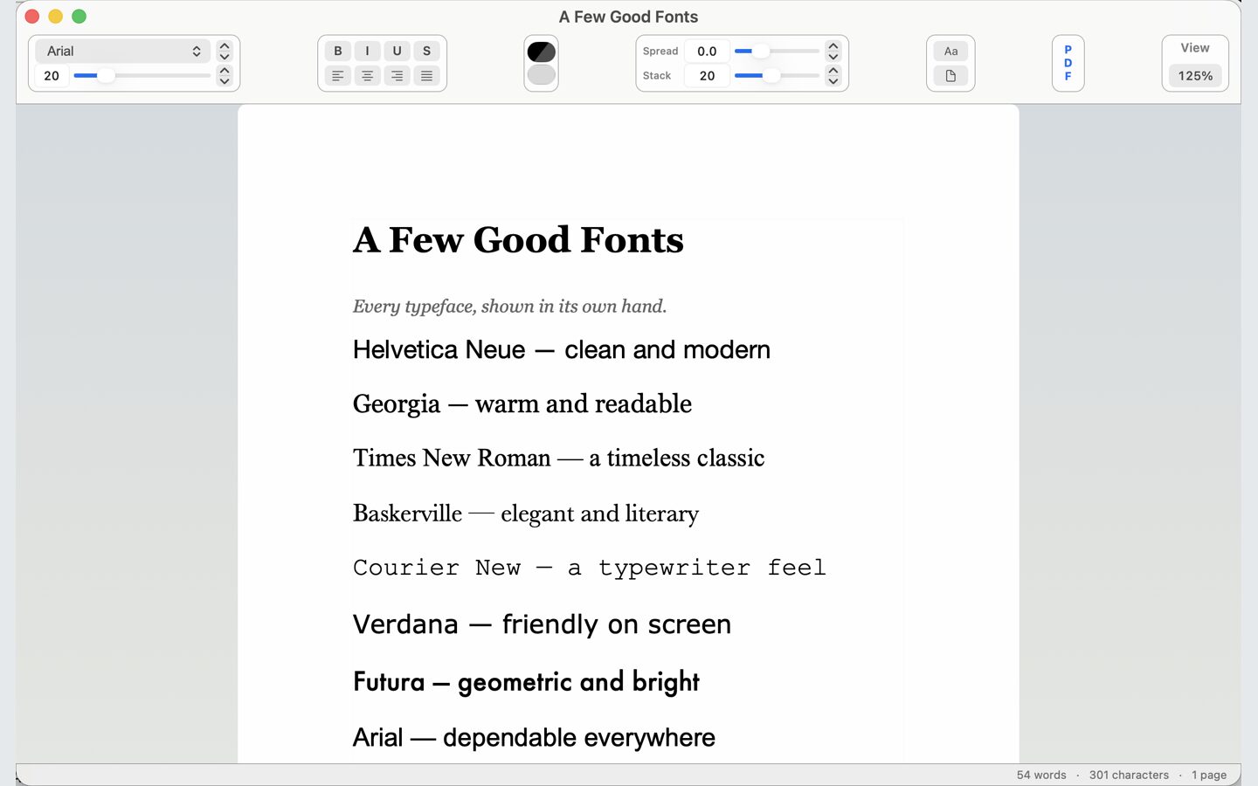Click the Spread stepper arrows
The width and height of the screenshot is (1258, 786).
(833, 51)
